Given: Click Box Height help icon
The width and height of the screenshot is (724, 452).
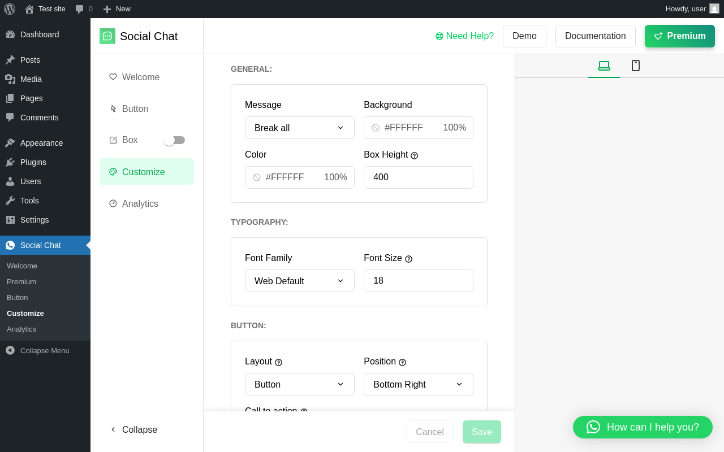Looking at the screenshot, I should click(415, 155).
